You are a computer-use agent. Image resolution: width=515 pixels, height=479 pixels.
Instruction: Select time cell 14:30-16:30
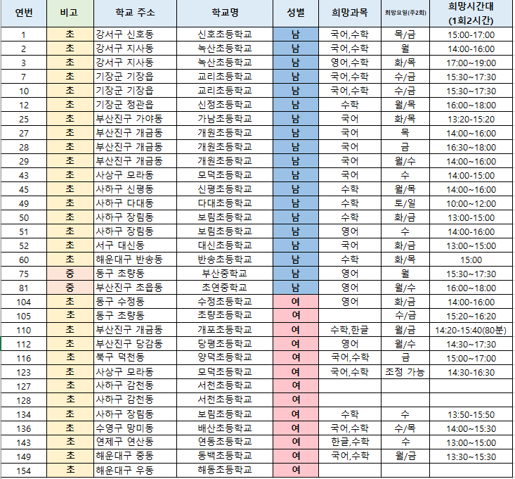471,372
